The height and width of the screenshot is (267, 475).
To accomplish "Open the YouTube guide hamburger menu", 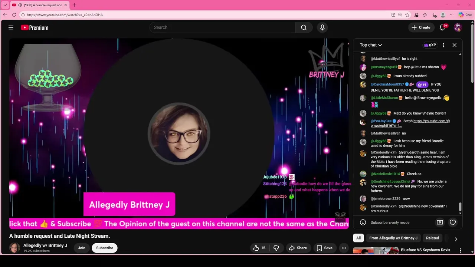I will point(11,27).
